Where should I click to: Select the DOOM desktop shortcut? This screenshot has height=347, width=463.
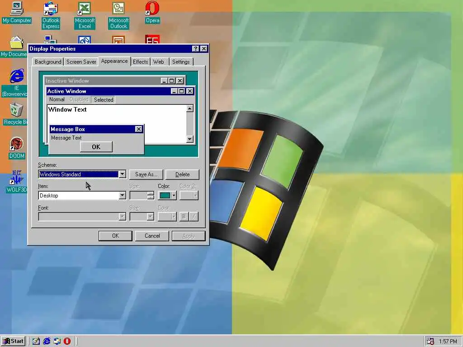17,148
